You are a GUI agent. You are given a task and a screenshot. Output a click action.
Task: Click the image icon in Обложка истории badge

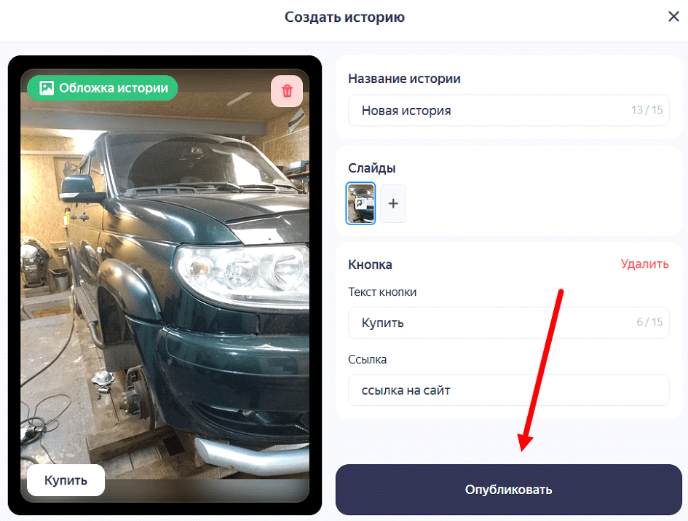pos(47,88)
